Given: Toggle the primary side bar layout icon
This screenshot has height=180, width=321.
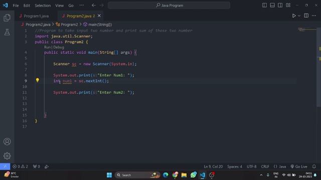Looking at the screenshot, I should pyautogui.click(x=264, y=5).
